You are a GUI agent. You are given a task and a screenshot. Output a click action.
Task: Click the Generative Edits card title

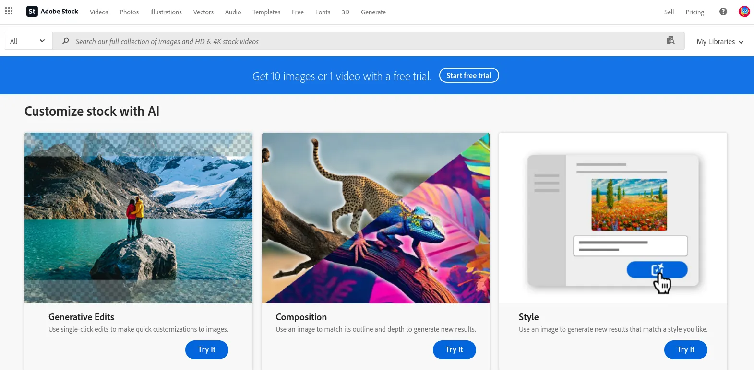pyautogui.click(x=81, y=317)
